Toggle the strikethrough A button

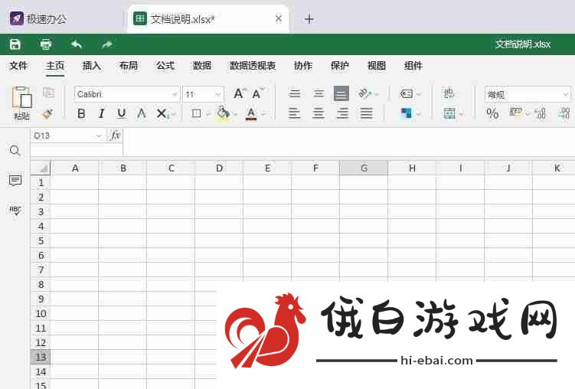click(x=141, y=113)
